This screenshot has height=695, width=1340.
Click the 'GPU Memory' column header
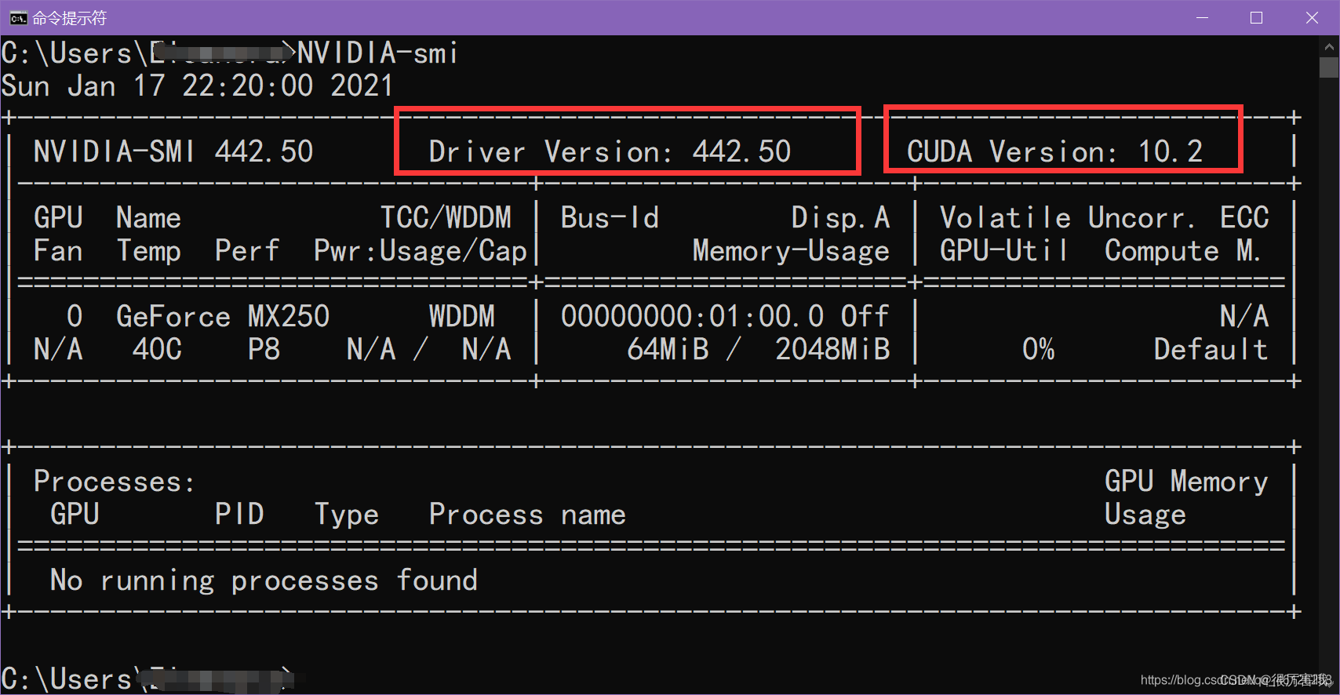pyautogui.click(x=1186, y=481)
